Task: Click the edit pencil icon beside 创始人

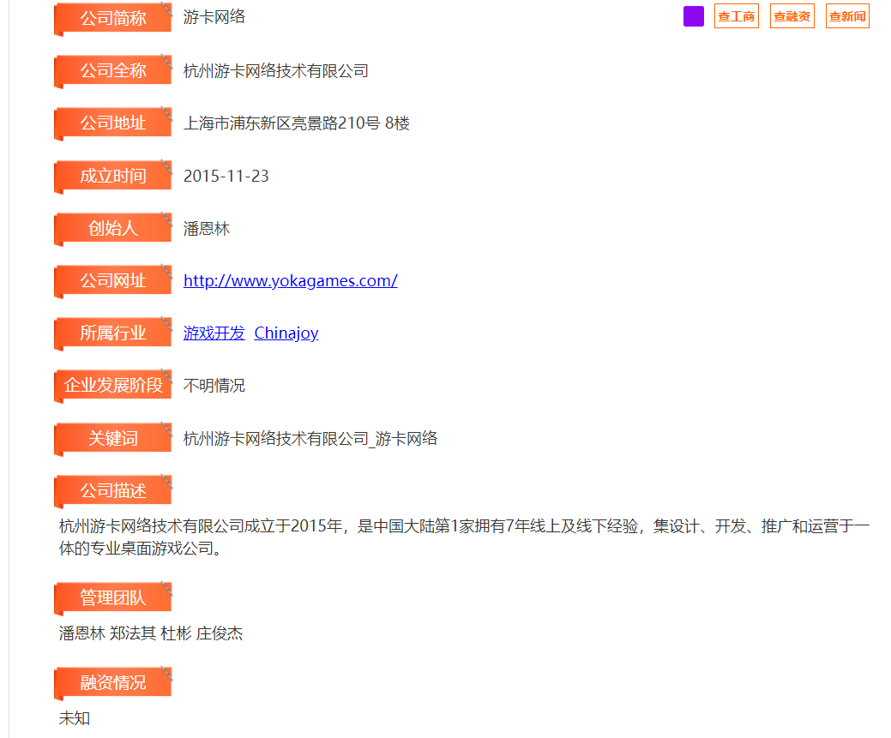Action: (168, 219)
